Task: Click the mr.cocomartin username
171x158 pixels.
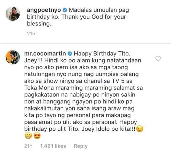Action: tap(45, 54)
